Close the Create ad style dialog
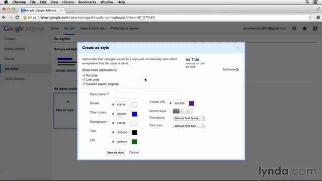Image resolution: width=322 pixels, height=181 pixels. [x=238, y=48]
